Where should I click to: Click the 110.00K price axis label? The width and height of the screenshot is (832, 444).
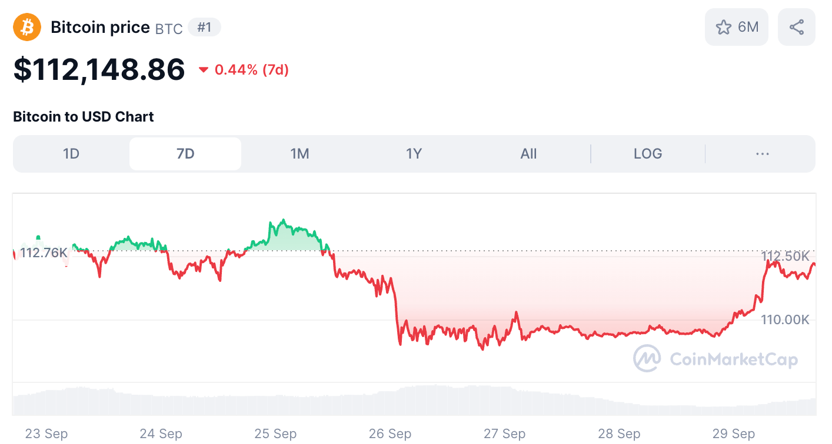pos(785,320)
